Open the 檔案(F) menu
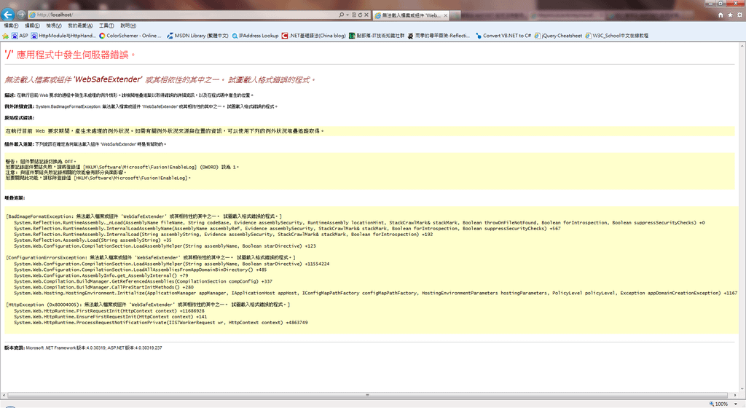The width and height of the screenshot is (746, 408). 11,25
